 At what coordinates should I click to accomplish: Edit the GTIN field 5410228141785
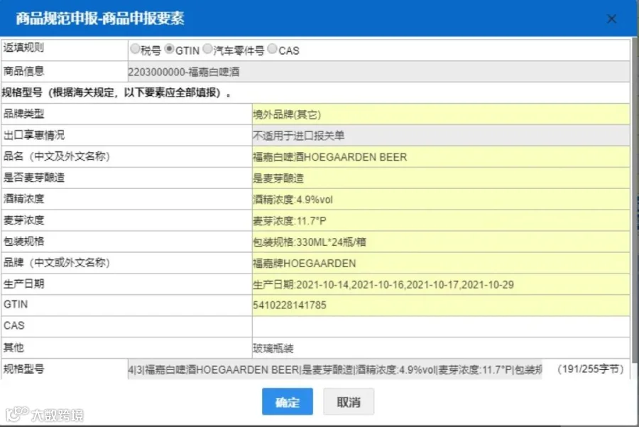441,305
